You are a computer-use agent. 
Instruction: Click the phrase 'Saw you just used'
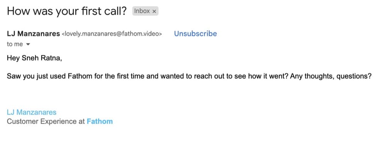click(36, 76)
